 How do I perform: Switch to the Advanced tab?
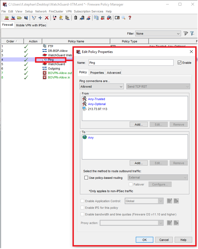(114, 73)
